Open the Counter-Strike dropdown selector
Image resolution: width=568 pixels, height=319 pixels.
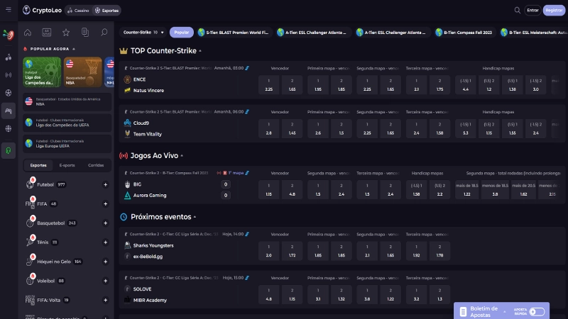click(x=143, y=32)
